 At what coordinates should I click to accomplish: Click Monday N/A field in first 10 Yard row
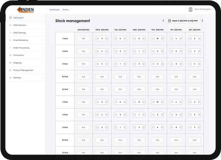pos(102,77)
